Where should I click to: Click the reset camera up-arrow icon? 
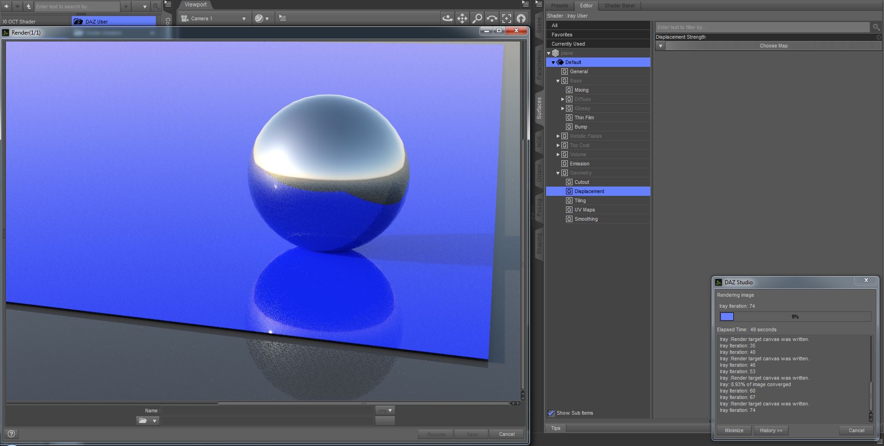coord(521,18)
